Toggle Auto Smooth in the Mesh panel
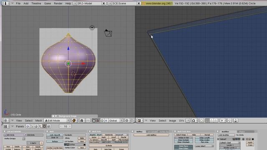267x150 pixels. [x=55, y=135]
